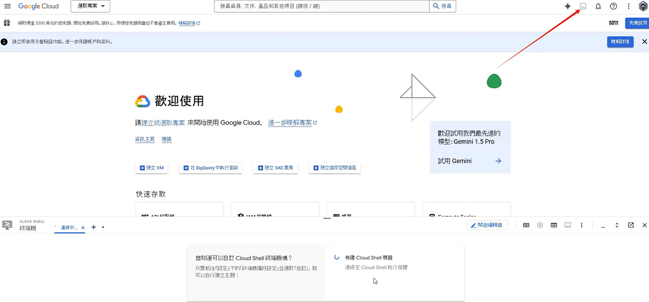Open the 進一步瞭解專案 link
Viewport: 649px width, 302px height.
tap(293, 123)
